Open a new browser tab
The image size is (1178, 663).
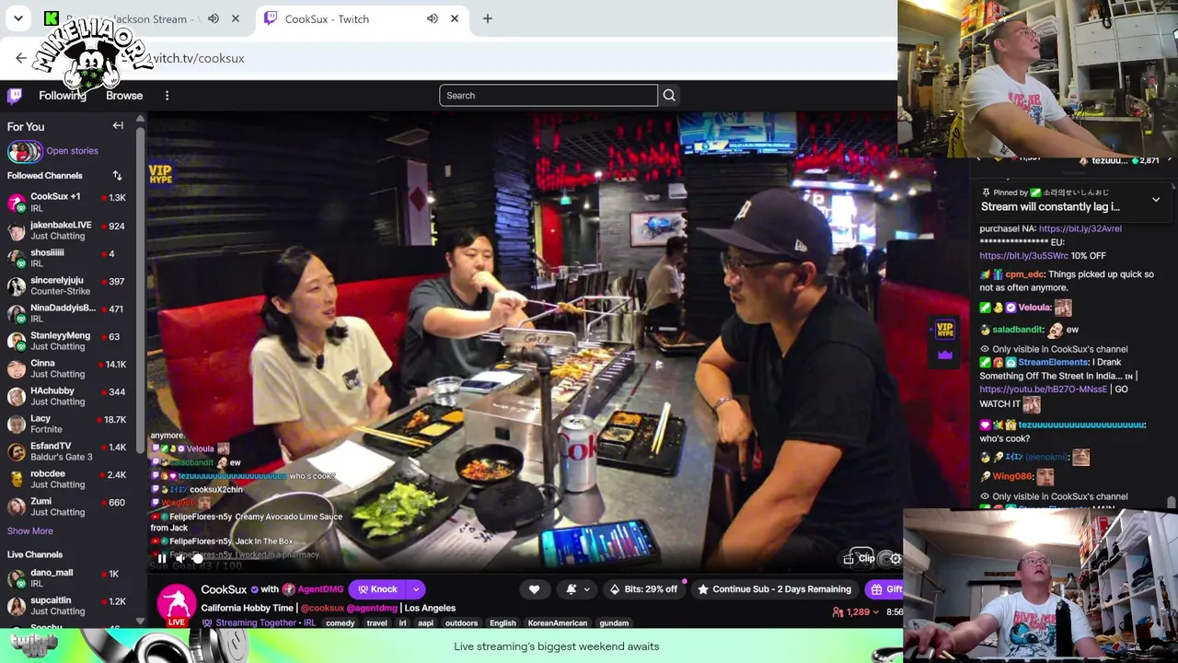click(x=488, y=18)
